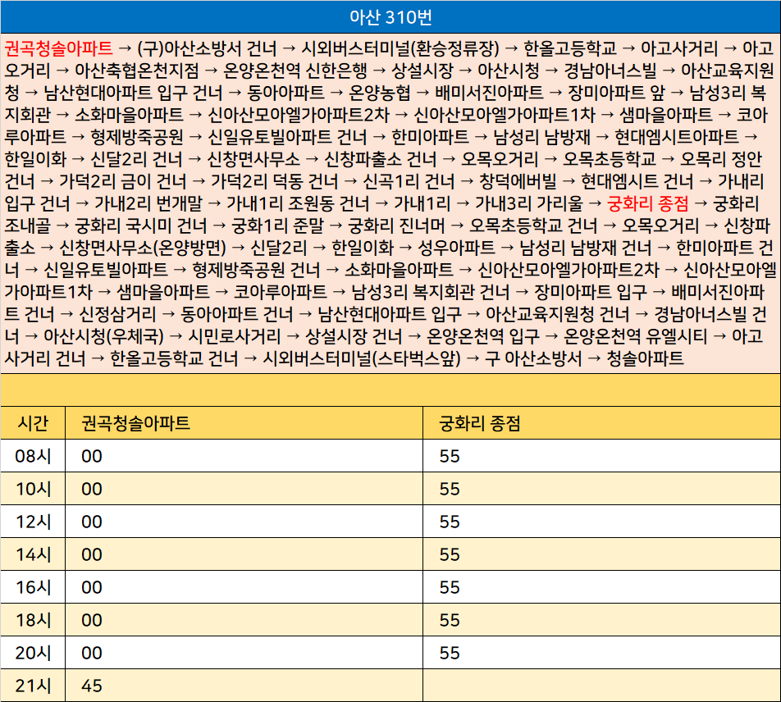Select the stop '창덕에버빌'
781x702 pixels.
click(x=518, y=181)
